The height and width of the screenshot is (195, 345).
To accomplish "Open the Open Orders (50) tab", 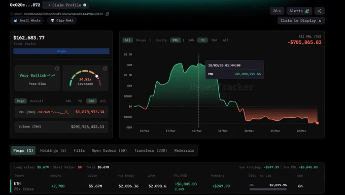I will [109, 150].
